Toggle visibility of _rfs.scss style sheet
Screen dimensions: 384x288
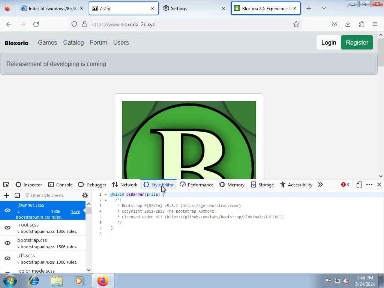7,258
